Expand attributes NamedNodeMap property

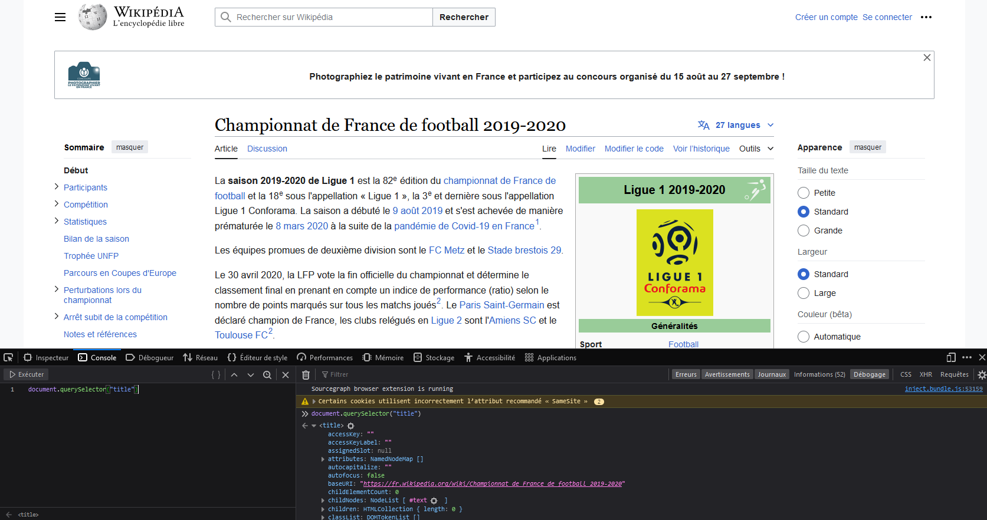(323, 459)
